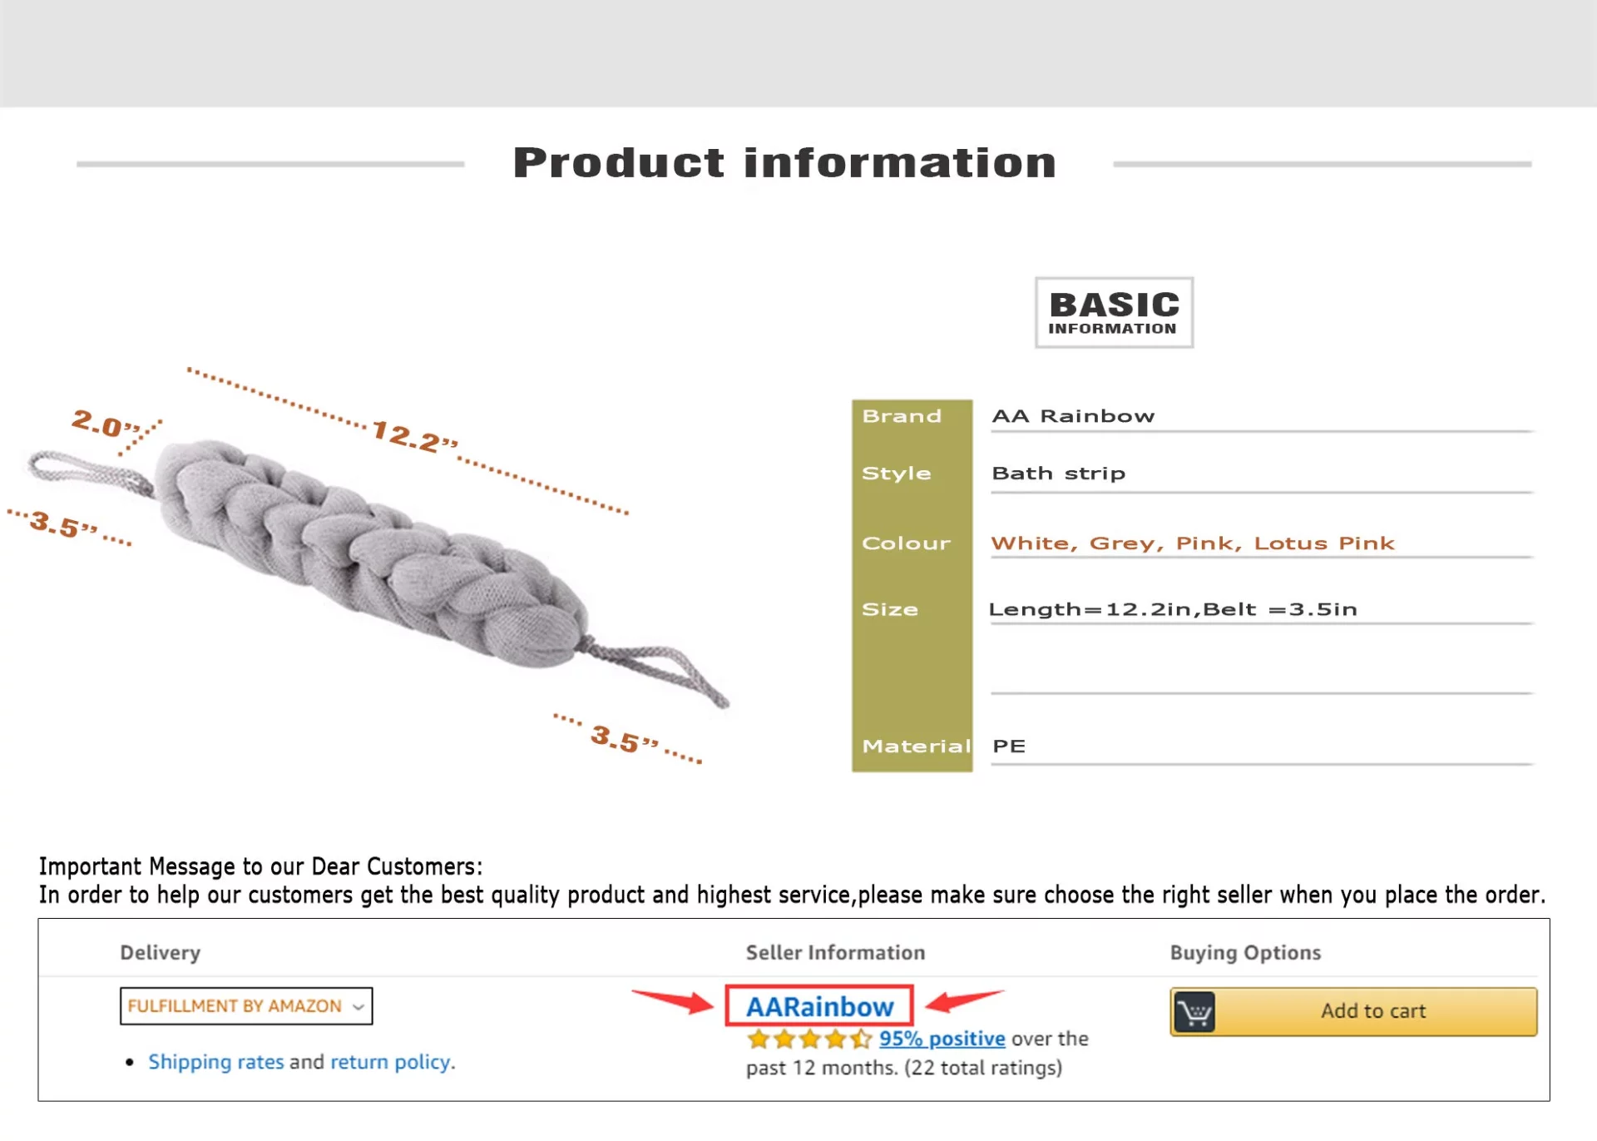The image size is (1597, 1141).
Task: Click the '(22 total ratings)' text
Action: pos(983,1068)
